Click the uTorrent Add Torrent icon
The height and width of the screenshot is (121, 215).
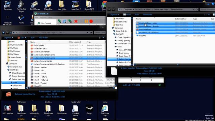(x=59, y=21)
